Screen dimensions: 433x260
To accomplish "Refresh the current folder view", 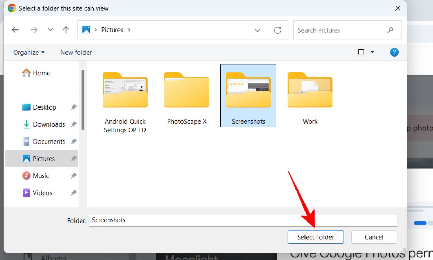I will pos(278,30).
